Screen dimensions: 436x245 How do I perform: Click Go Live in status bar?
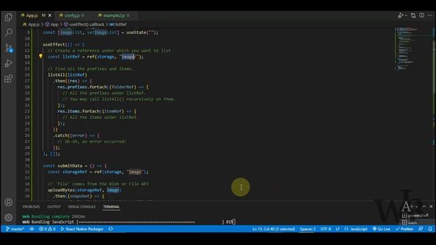[x=381, y=229]
